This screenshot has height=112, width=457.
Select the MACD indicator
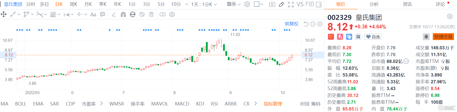click(x=182, y=104)
